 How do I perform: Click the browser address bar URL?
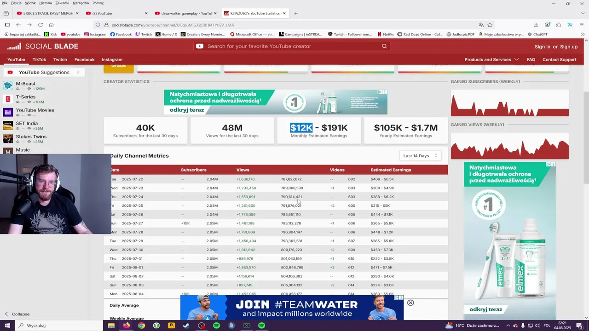(173, 25)
